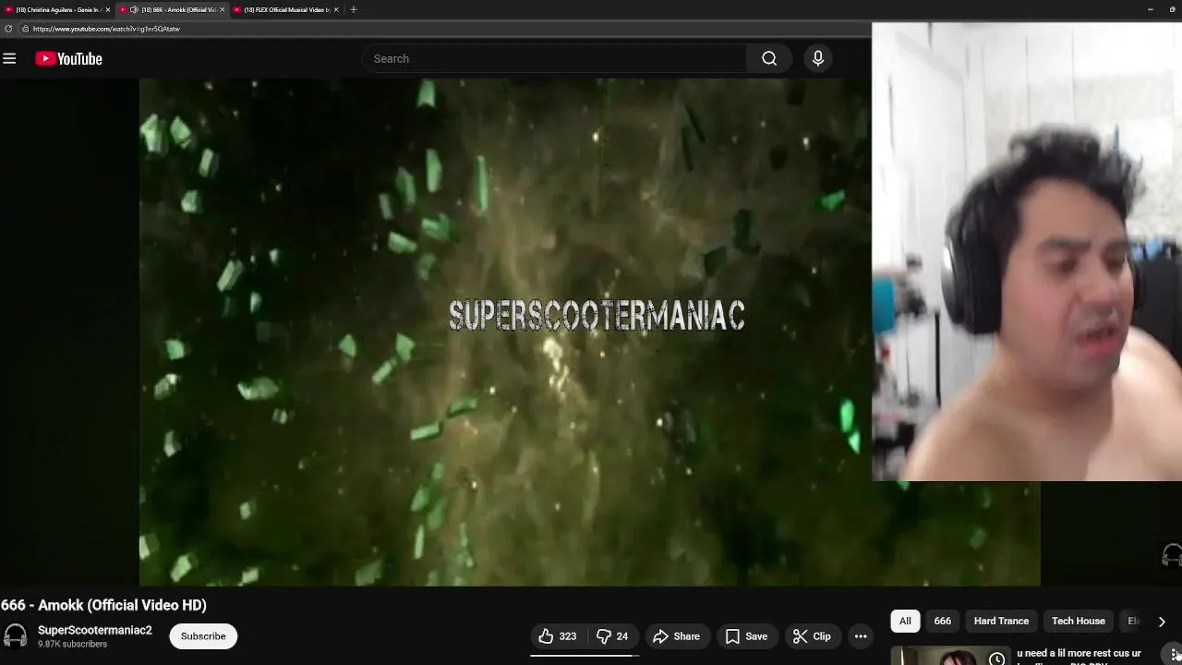Click the SuperScootermaniac2 channel avatar
This screenshot has height=665, width=1182.
coord(16,636)
